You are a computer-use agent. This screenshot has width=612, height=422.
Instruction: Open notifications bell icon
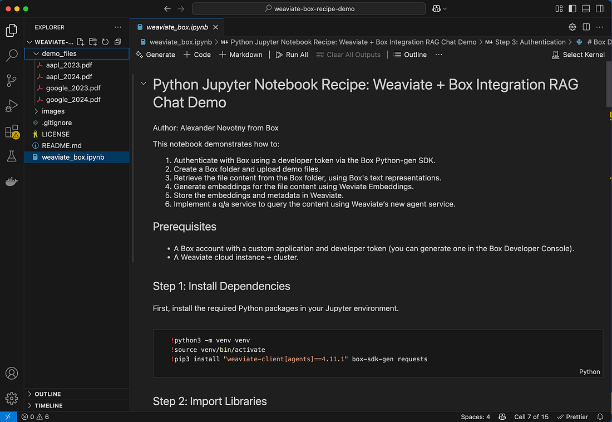tap(600, 416)
